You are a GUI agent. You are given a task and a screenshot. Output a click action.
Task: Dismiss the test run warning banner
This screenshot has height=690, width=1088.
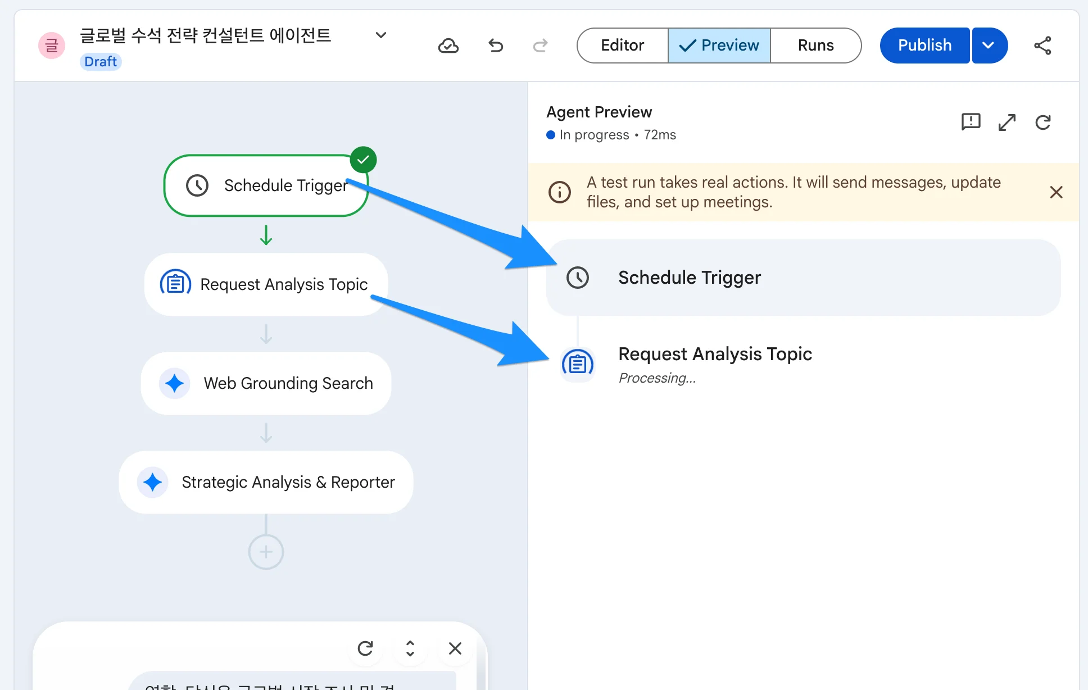(x=1056, y=192)
